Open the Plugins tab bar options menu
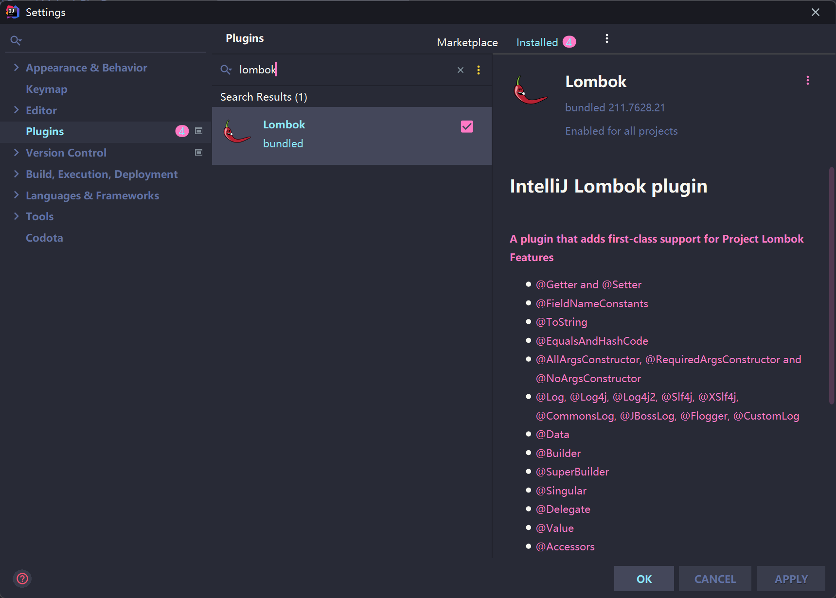The width and height of the screenshot is (836, 598). [606, 38]
